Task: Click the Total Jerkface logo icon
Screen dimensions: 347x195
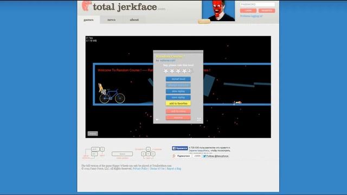Action: click(x=87, y=6)
